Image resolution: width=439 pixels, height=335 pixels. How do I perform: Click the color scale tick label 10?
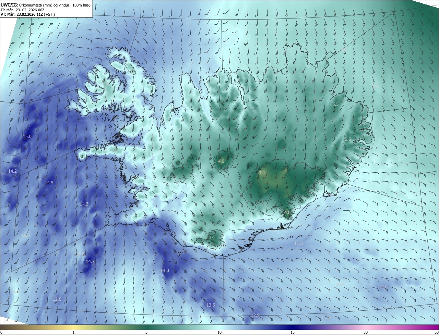(x=219, y=332)
